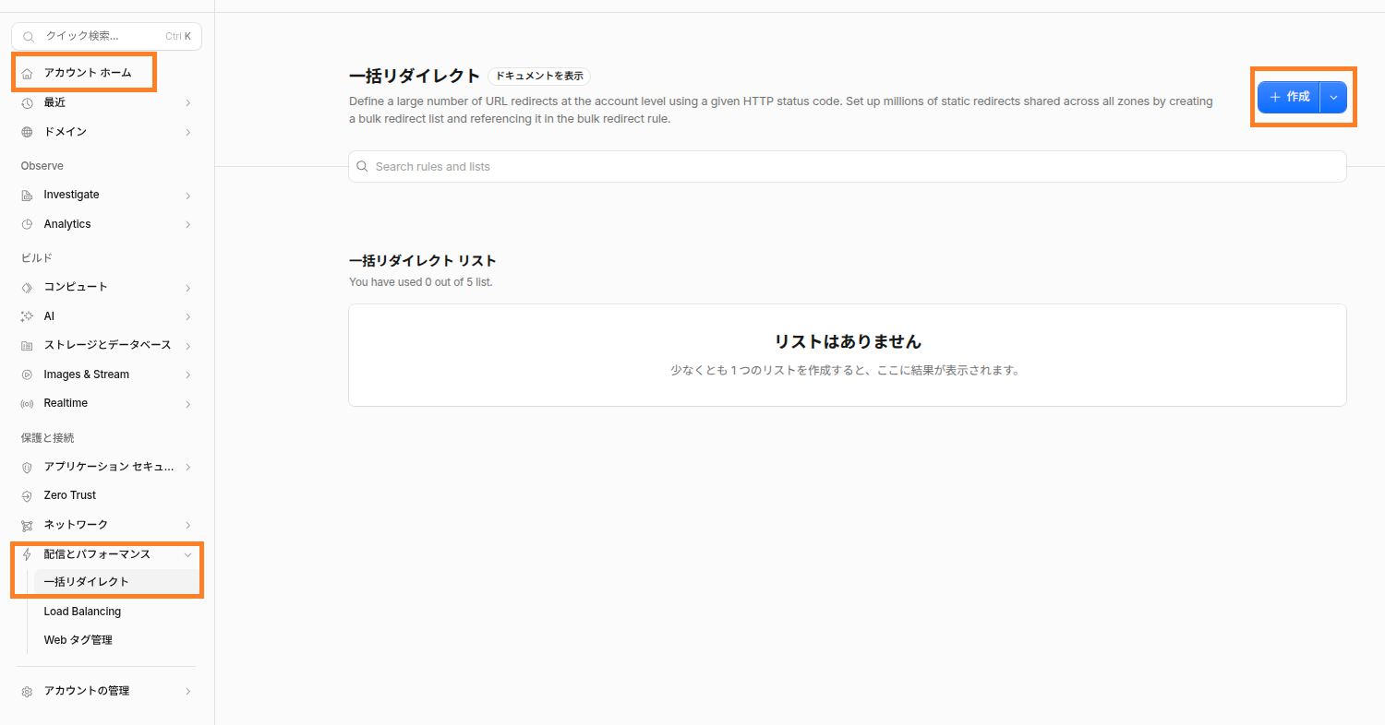Click the globe icon beside ドメイン
This screenshot has height=725, width=1385.
tap(27, 132)
